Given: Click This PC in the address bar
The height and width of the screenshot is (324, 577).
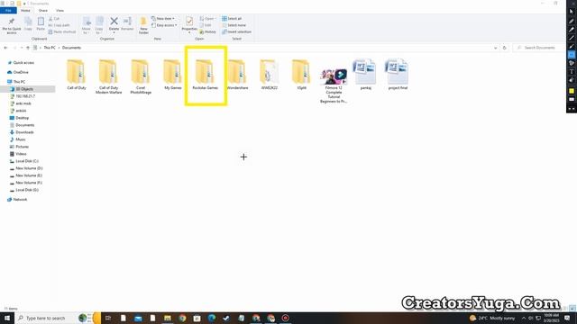Looking at the screenshot, I should (x=50, y=48).
